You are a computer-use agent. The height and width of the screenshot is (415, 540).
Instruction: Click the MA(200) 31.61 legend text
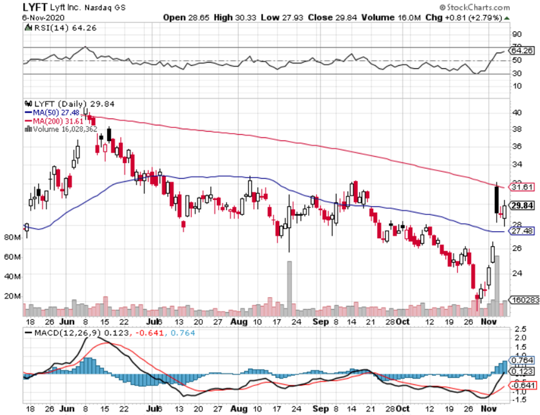(58, 121)
